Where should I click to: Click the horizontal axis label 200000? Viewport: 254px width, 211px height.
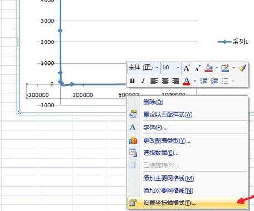click(83, 95)
